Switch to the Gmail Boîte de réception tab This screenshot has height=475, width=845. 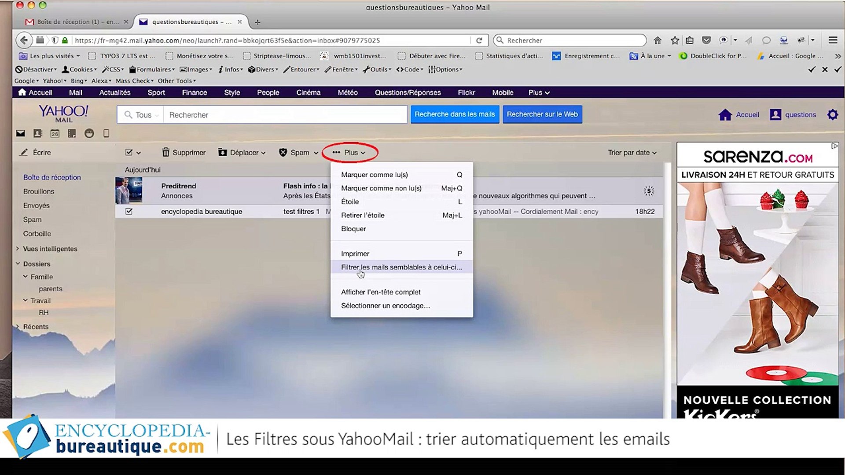[76, 22]
